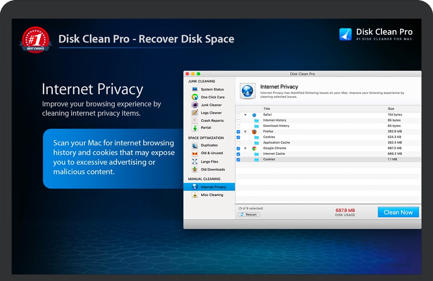
Task: Click the Rescan button
Action: (249, 215)
